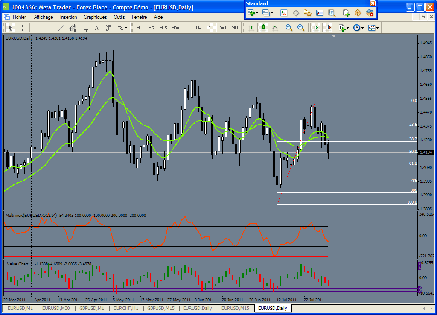Click the 1.4194 current price marker
Image resolution: width=437 pixels, height=315 pixels.
[426, 152]
